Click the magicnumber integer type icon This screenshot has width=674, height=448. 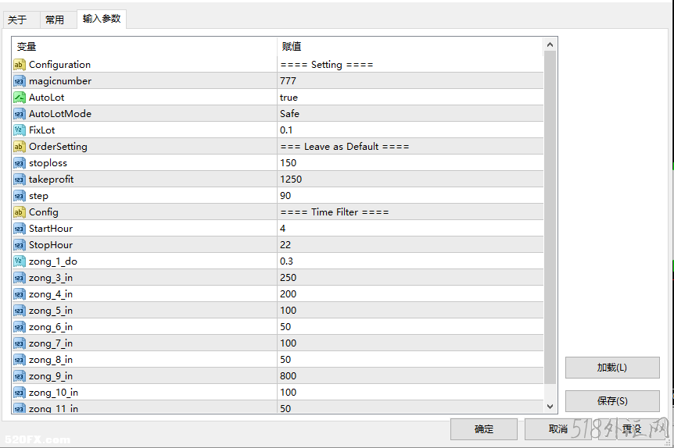click(20, 81)
